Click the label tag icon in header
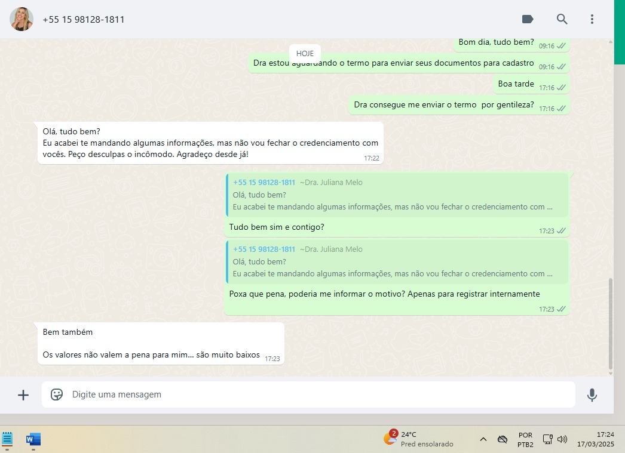The height and width of the screenshot is (453, 625). [x=528, y=19]
